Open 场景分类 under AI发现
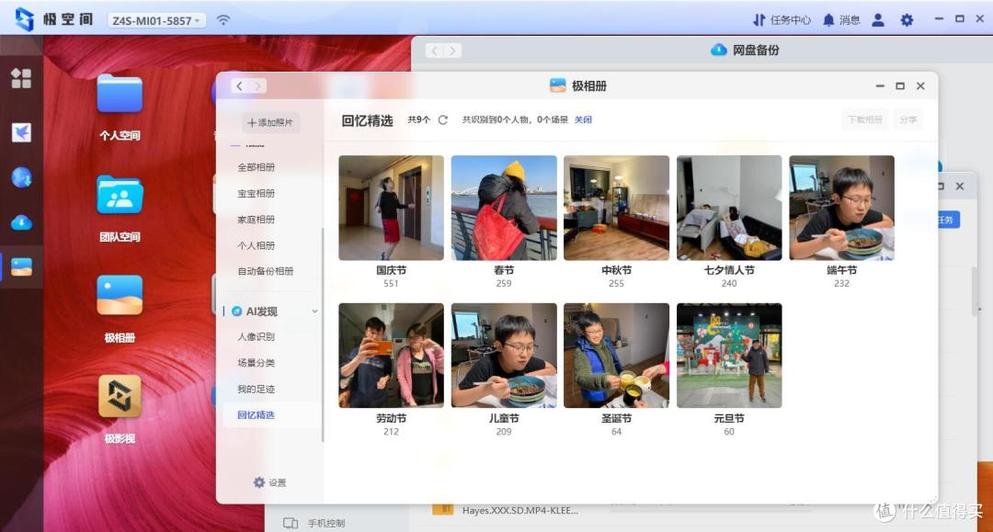Viewport: 993px width, 532px height. [x=256, y=362]
